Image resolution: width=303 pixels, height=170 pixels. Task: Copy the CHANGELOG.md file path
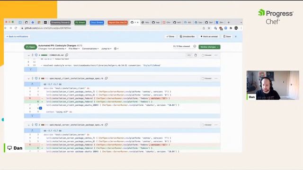point(67,55)
